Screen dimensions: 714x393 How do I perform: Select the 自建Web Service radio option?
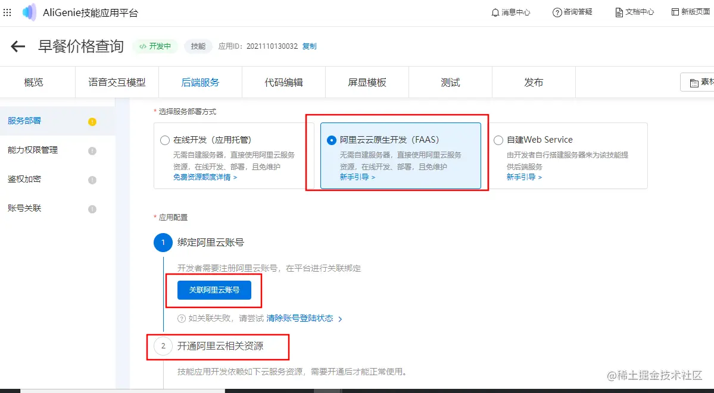498,140
